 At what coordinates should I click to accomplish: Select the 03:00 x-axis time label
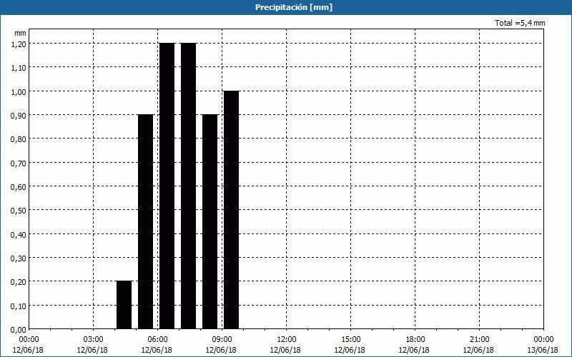(93, 340)
